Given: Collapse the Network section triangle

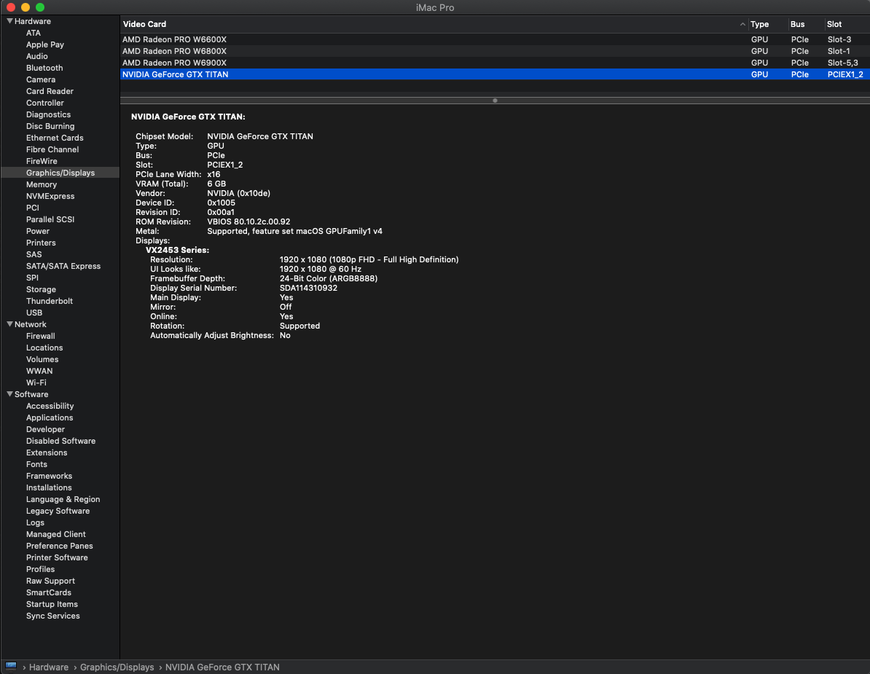Looking at the screenshot, I should [9, 324].
